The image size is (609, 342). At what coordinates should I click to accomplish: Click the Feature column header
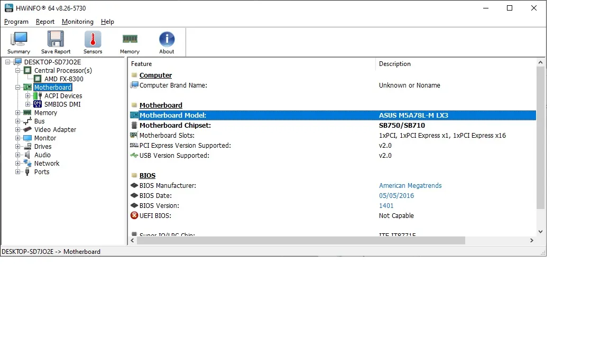pos(142,64)
